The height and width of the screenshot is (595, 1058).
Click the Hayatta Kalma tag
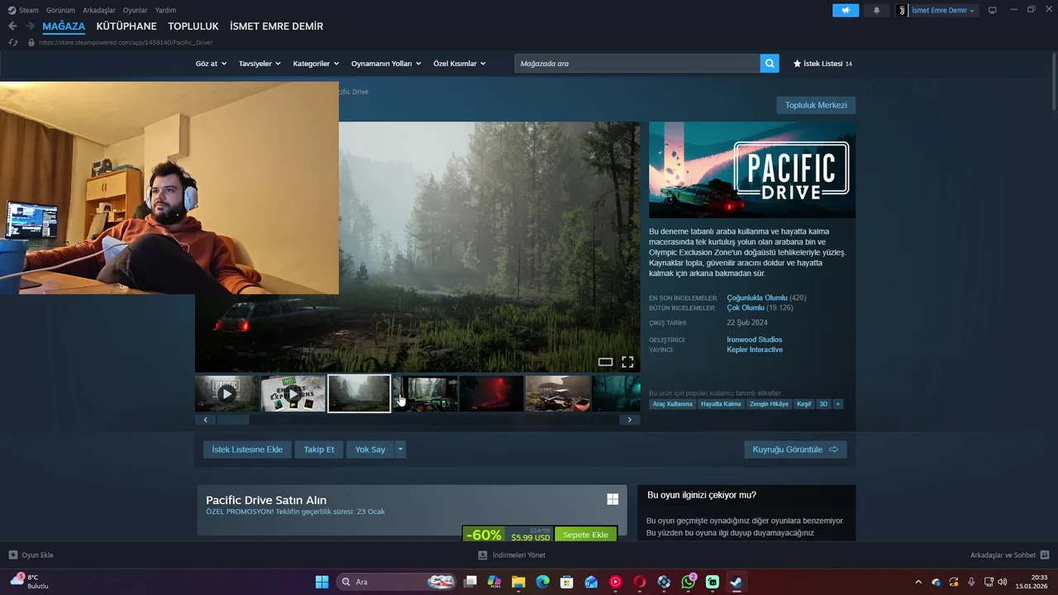pyautogui.click(x=721, y=404)
